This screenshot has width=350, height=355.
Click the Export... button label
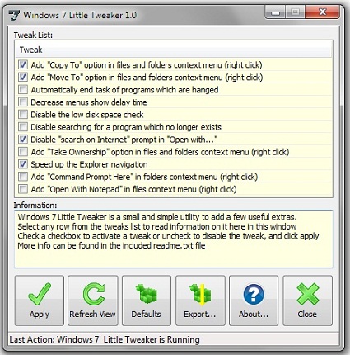pyautogui.click(x=200, y=314)
